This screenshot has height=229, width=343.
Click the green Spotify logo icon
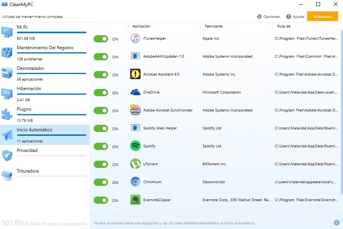pos(136,146)
